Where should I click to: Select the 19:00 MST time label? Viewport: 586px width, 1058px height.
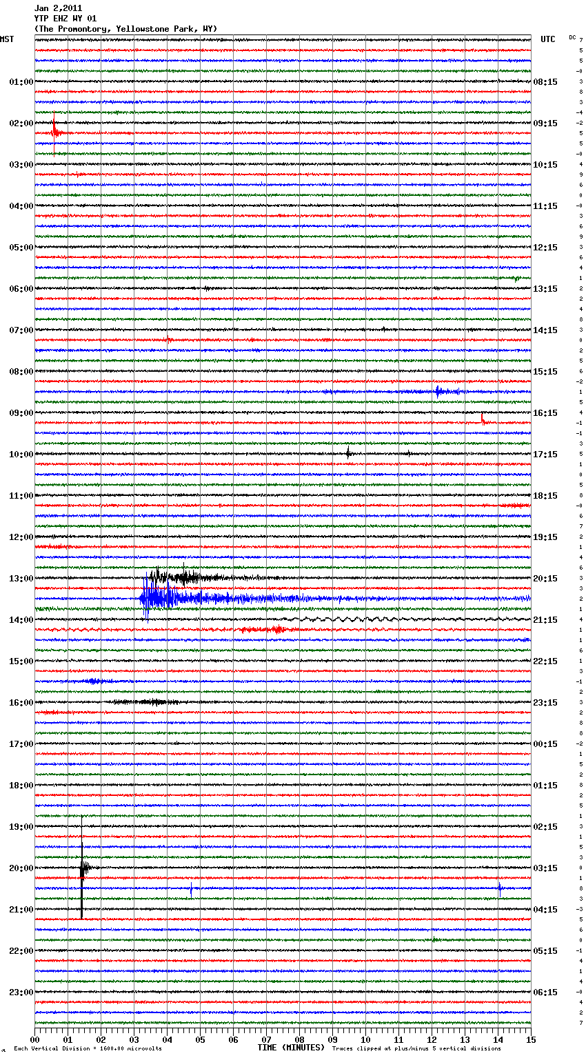point(21,827)
